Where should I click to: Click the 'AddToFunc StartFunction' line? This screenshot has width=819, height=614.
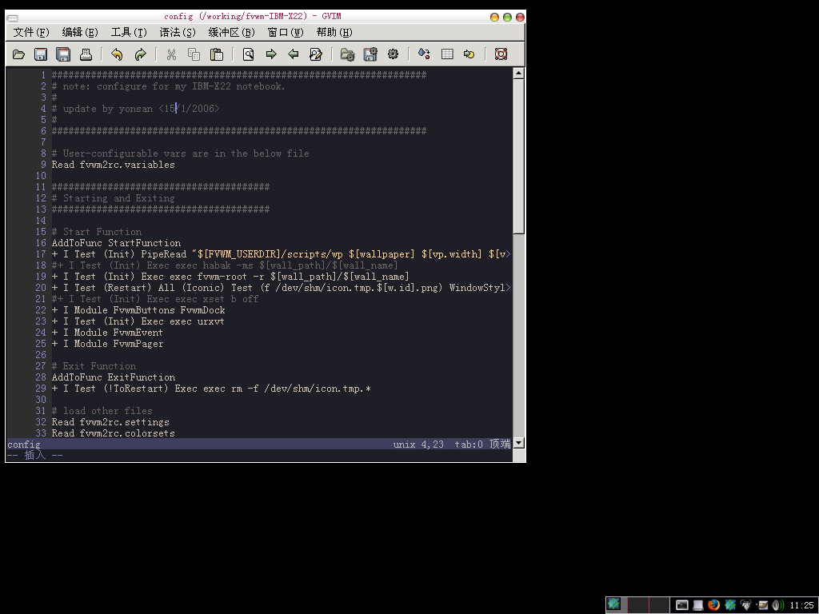pyautogui.click(x=116, y=243)
